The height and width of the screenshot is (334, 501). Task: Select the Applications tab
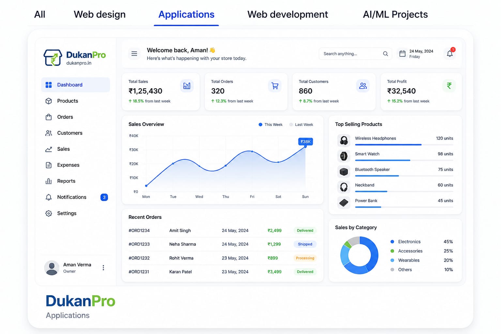(x=186, y=14)
